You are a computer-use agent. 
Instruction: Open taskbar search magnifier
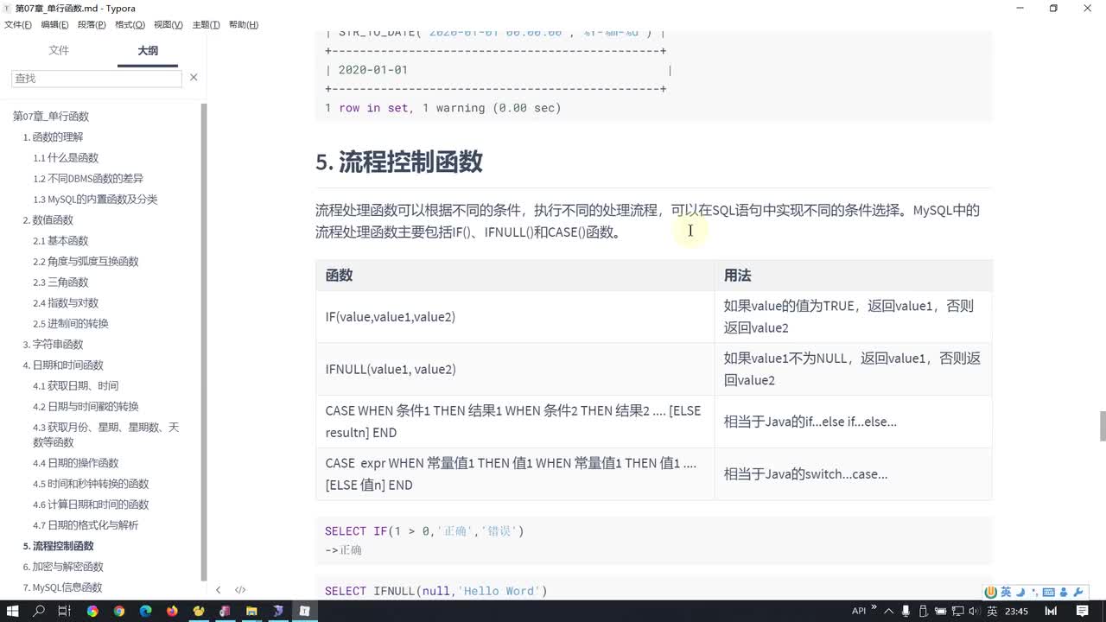click(x=39, y=611)
